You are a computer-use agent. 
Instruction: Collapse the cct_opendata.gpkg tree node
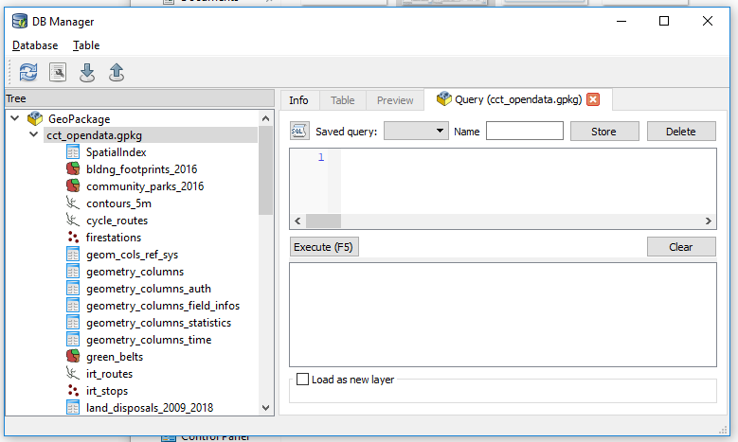[33, 134]
